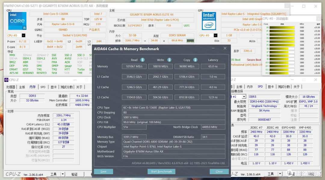Click the memory module icon next to 99.8 MHz

(x=190, y=41)
